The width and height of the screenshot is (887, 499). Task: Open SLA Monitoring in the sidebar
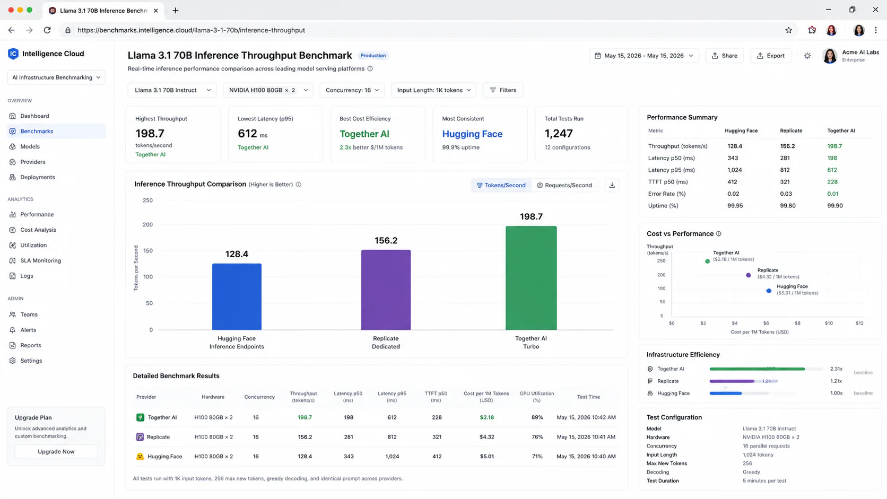tap(56, 261)
